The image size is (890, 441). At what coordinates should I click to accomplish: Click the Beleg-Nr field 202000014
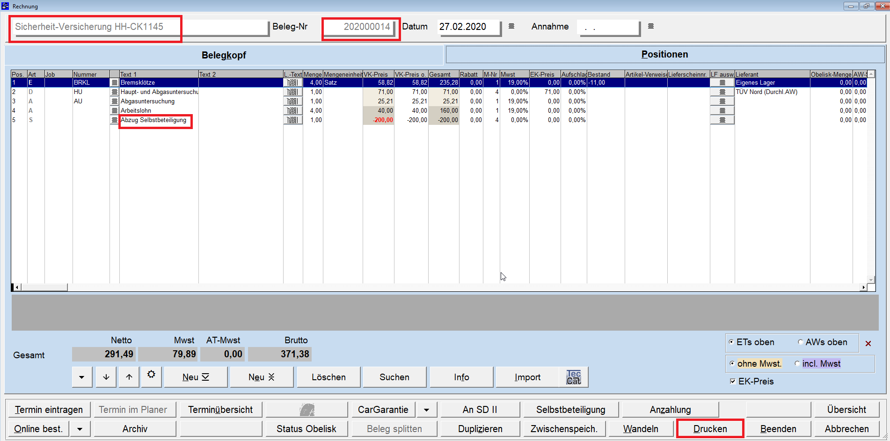[360, 27]
